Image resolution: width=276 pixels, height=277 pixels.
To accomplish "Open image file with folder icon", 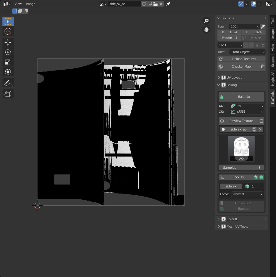I will pos(155,4).
